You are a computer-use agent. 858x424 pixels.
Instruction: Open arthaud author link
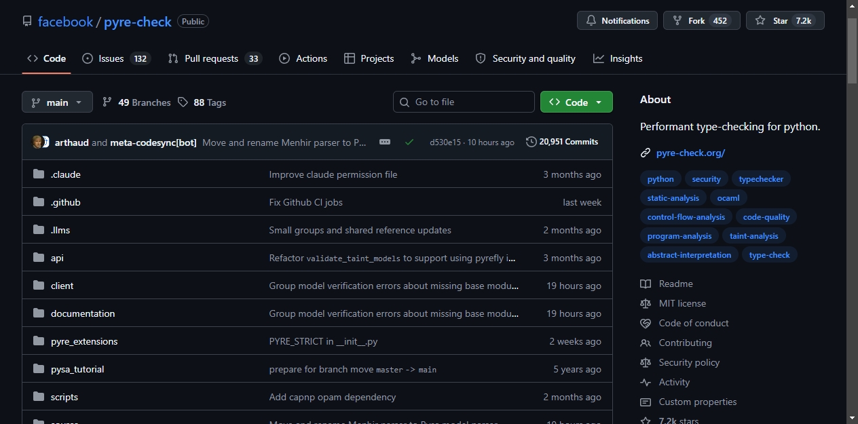tap(72, 142)
